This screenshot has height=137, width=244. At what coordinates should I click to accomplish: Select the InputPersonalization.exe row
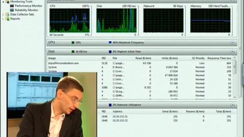(x=140, y=63)
